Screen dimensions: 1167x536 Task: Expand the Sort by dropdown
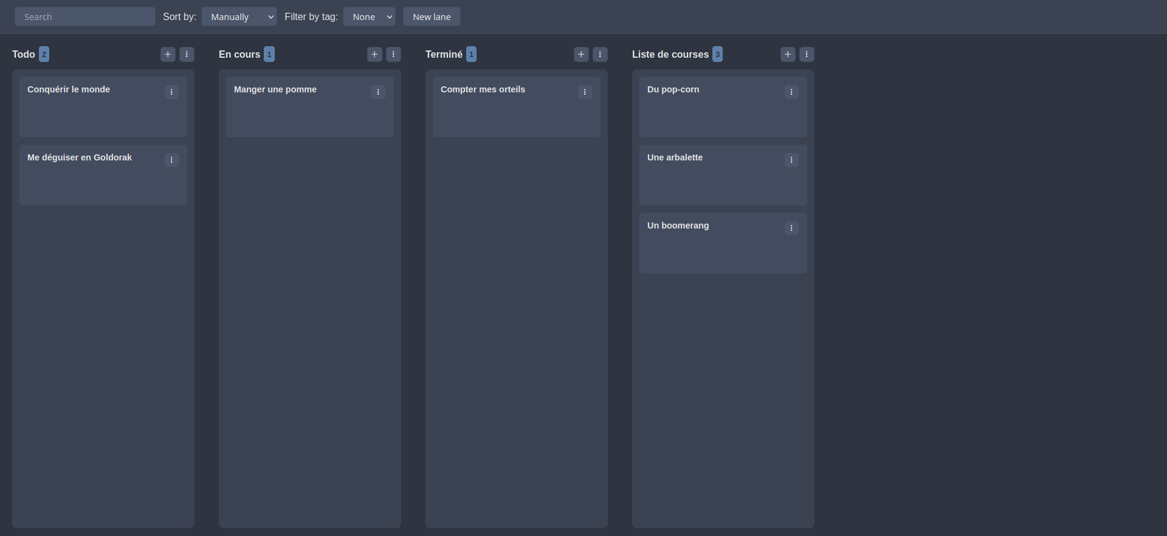(x=239, y=17)
